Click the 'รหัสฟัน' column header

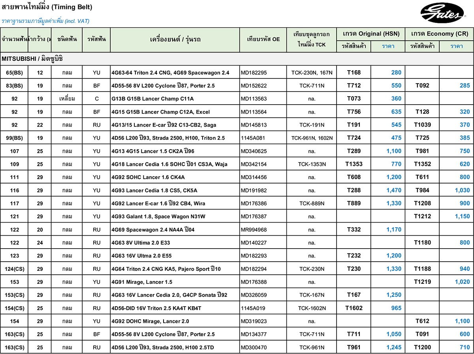pyautogui.click(x=96, y=39)
